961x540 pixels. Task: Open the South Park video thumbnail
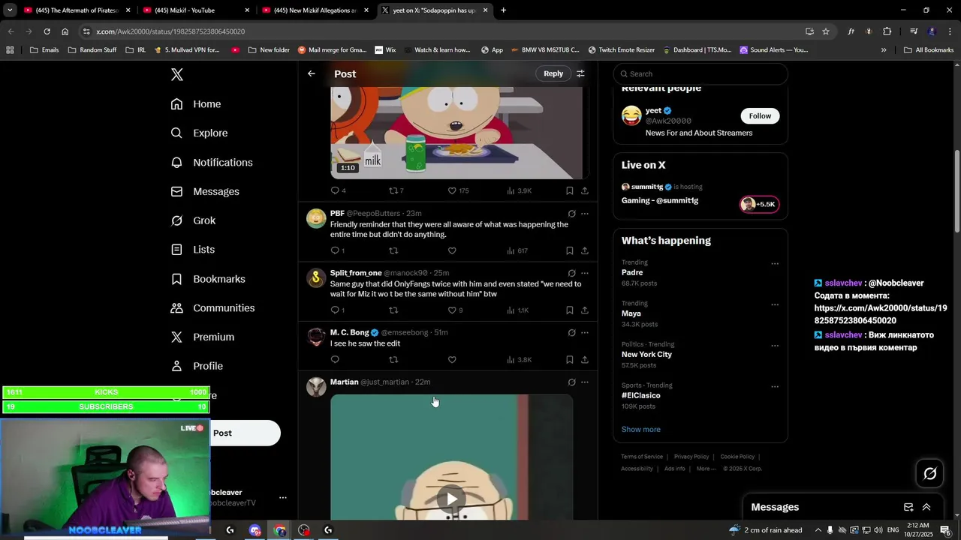click(456, 133)
